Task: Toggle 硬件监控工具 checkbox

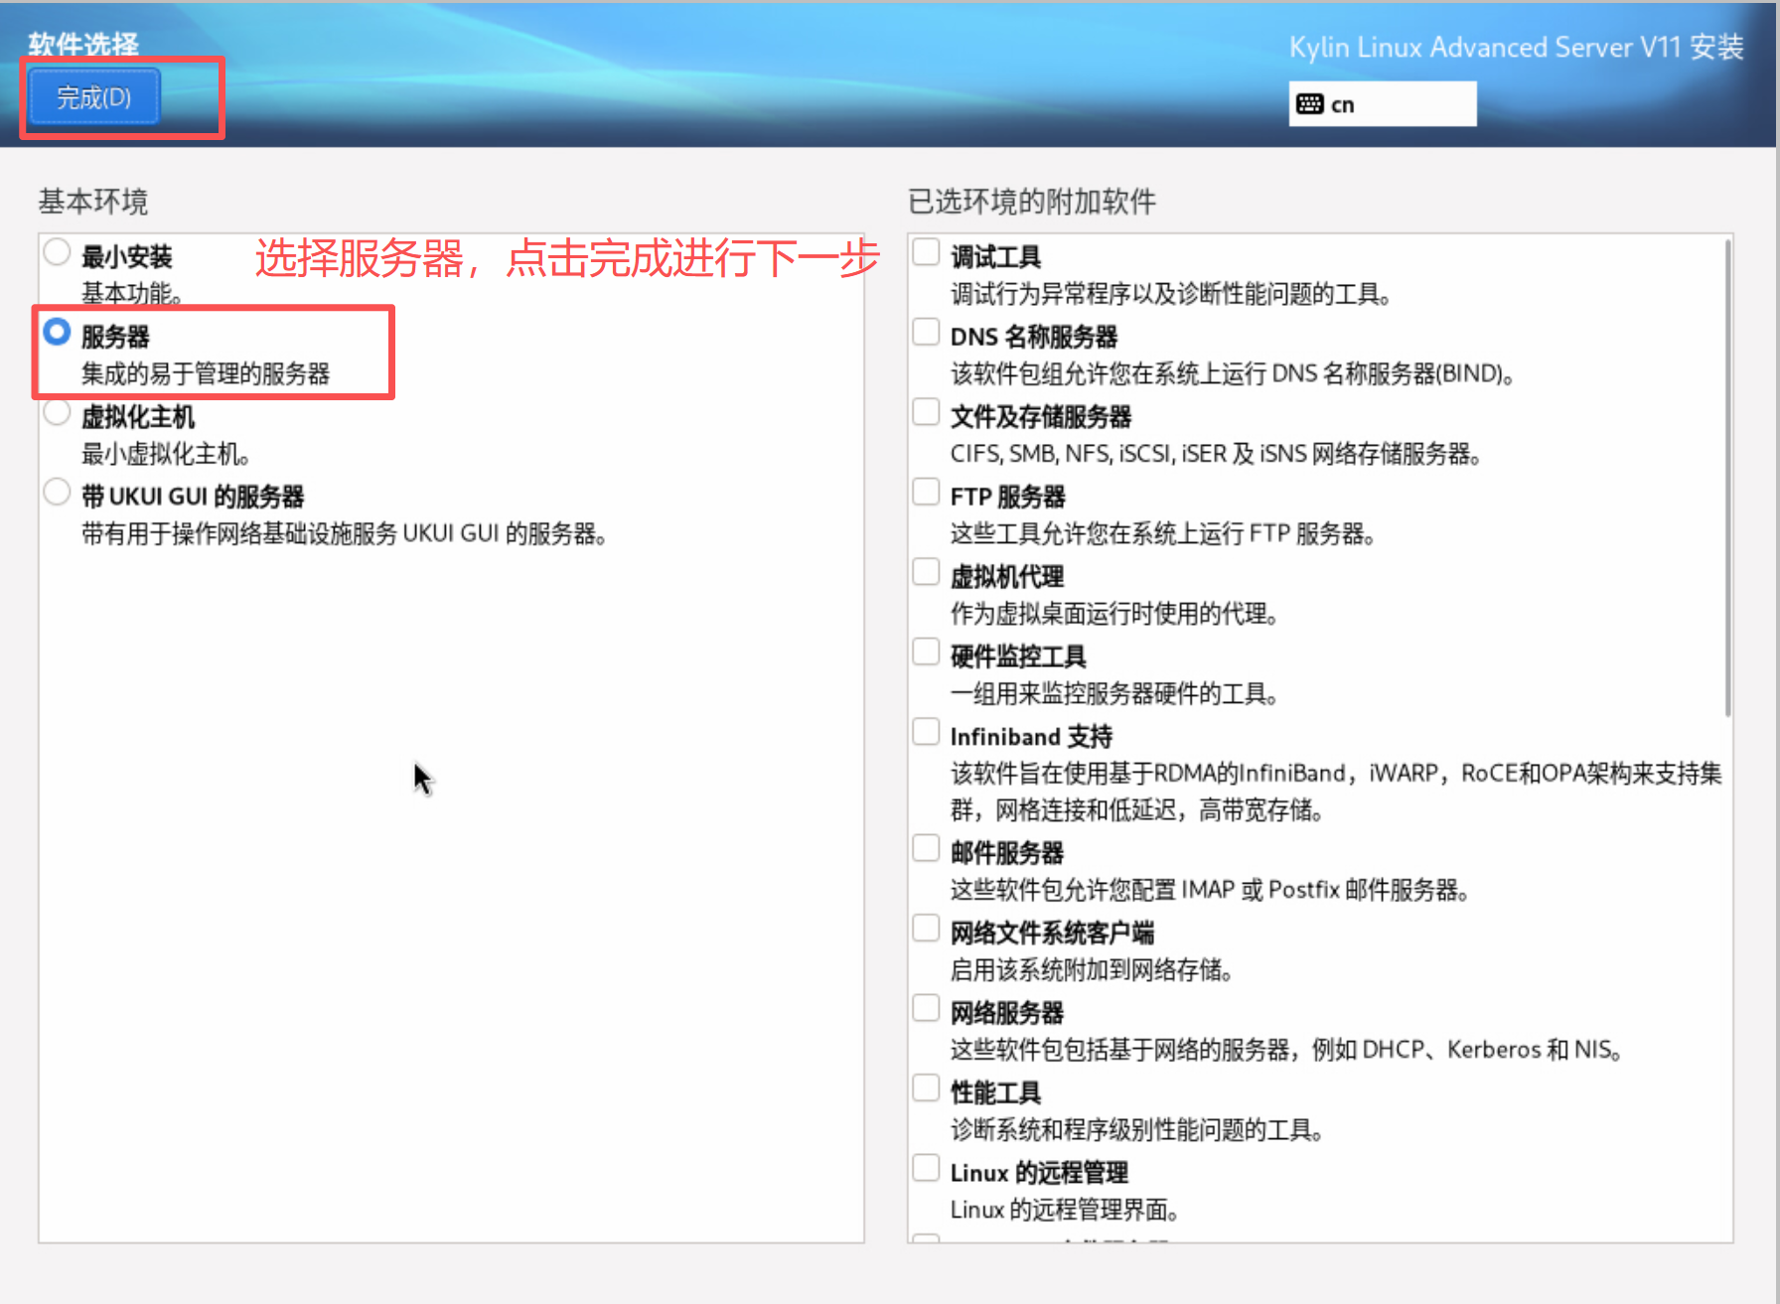Action: point(926,652)
